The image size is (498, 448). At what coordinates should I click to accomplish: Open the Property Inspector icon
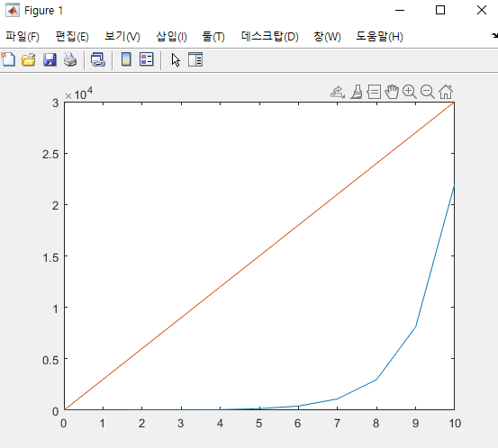[x=195, y=59]
